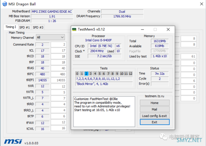The height and width of the screenshot is (146, 206).
Task: Click the FSB:DRAM ratio value 1 : 26
Action: click(x=52, y=21)
